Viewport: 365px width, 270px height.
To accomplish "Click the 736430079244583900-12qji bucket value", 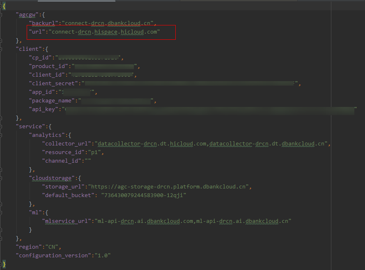I will [x=143, y=195].
